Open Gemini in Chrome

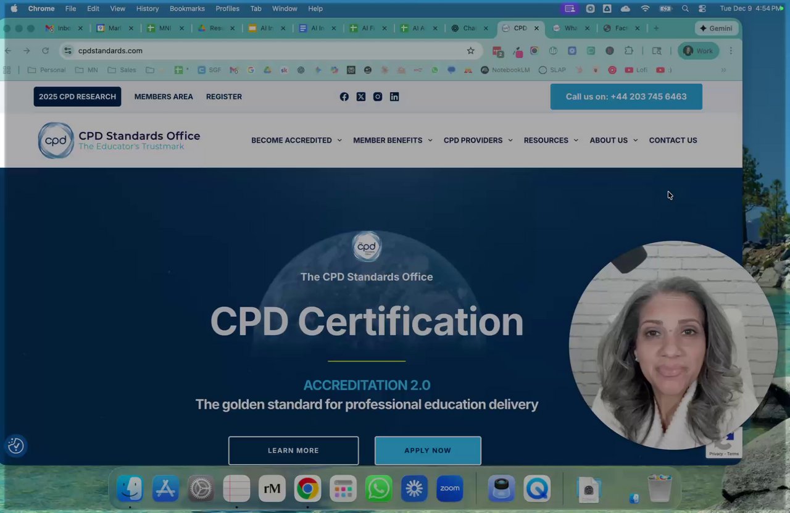tap(716, 28)
